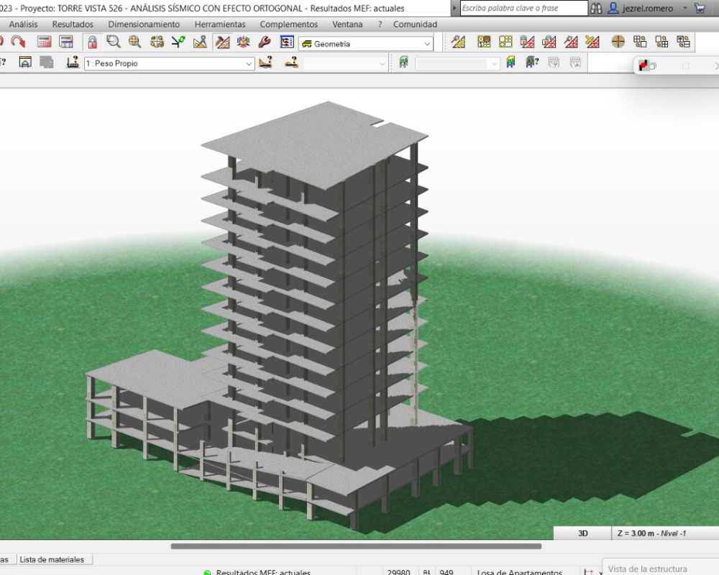Image resolution: width=719 pixels, height=575 pixels.
Task: Click the red padlock icon in toolbar
Action: tap(92, 42)
